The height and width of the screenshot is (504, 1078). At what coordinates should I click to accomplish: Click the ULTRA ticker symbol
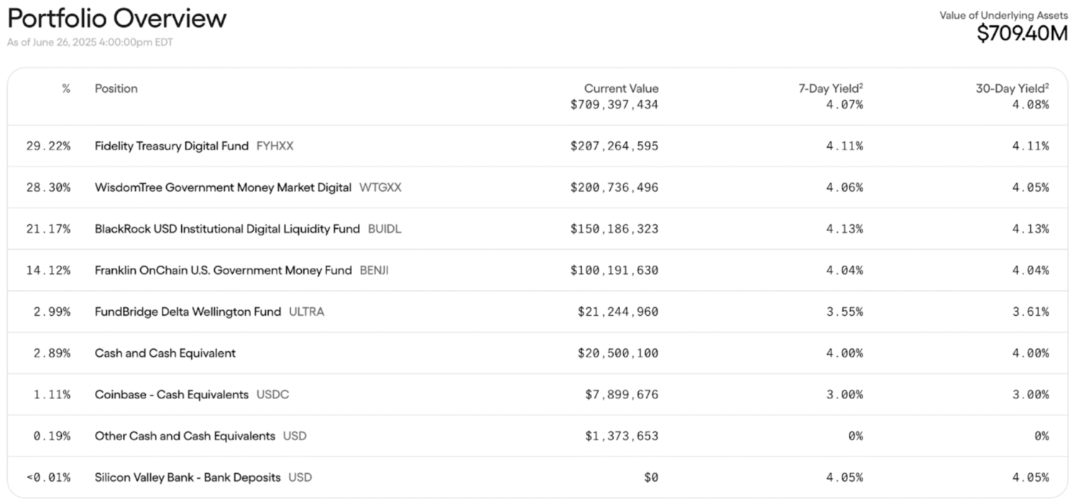307,312
